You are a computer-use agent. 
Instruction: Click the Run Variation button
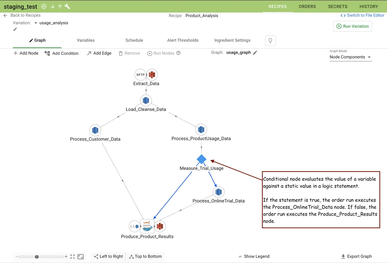(x=352, y=26)
